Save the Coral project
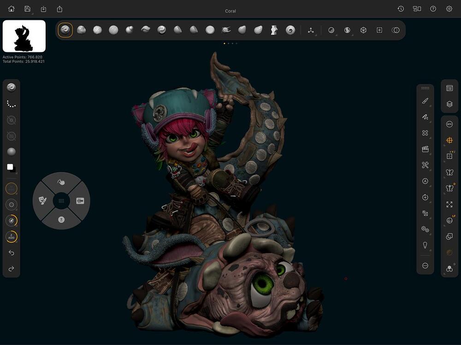 tap(28, 9)
